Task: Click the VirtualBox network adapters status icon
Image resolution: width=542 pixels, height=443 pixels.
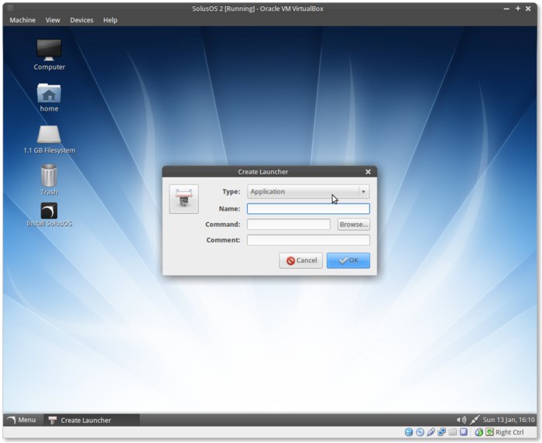Action: coord(441,432)
